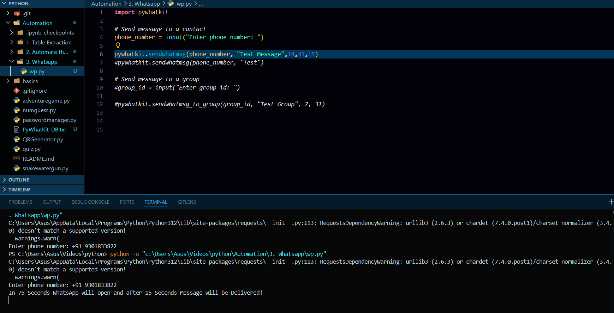Click line number 12 in the gutter
The height and width of the screenshot is (313, 614).
pos(100,104)
